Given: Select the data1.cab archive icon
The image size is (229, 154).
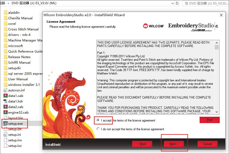Looking at the screenshot, I should click(x=5, y=96).
